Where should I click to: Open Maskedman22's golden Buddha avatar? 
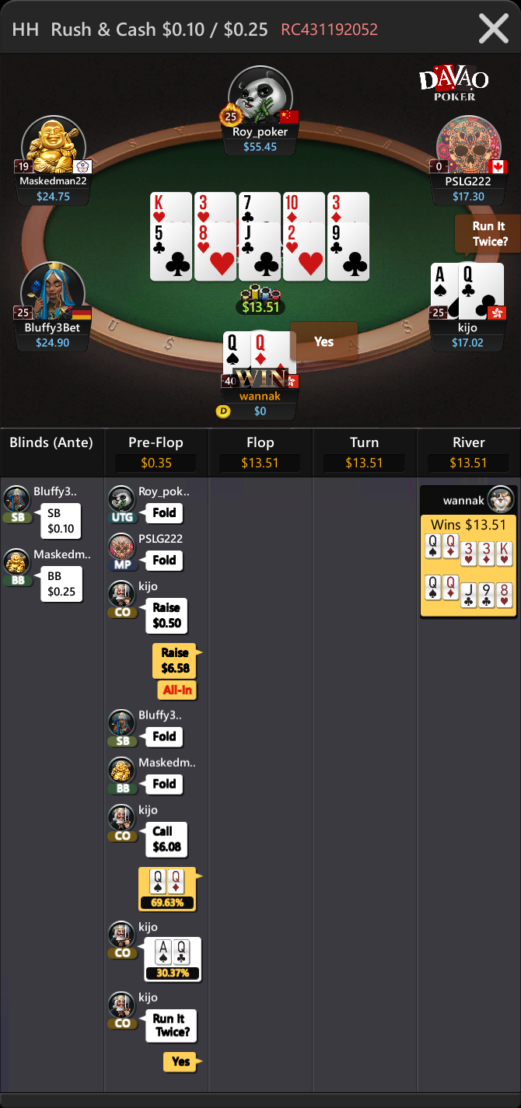[53, 146]
